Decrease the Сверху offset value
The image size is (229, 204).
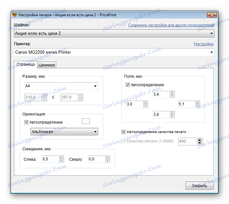pyautogui.click(x=108, y=161)
